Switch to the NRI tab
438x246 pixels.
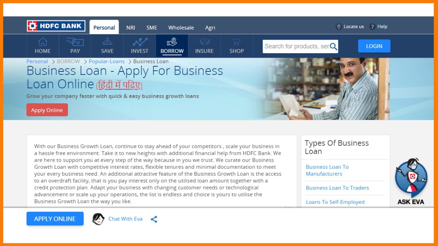point(131,28)
